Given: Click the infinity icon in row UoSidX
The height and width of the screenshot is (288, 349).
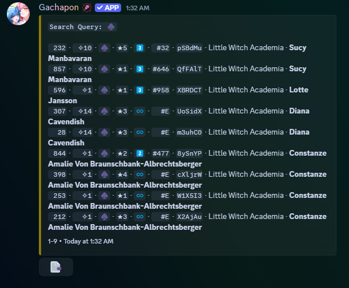Looking at the screenshot, I should tap(140, 111).
